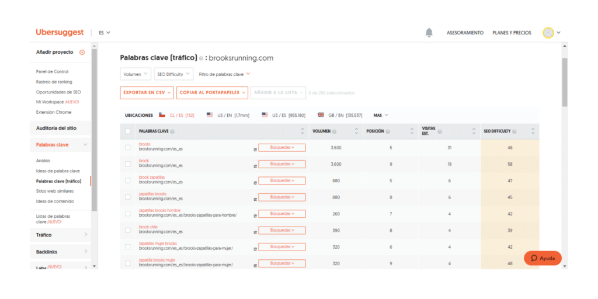Sort by PALABRAS CLAVE column arrows
The height and width of the screenshot is (299, 598).
coord(303,131)
